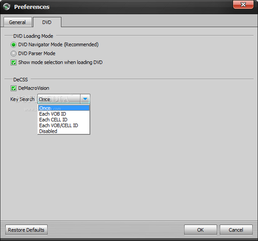Screen dimensions: 258x241
Task: Select DVD Navigator Mode radio button
Action: 13,44
